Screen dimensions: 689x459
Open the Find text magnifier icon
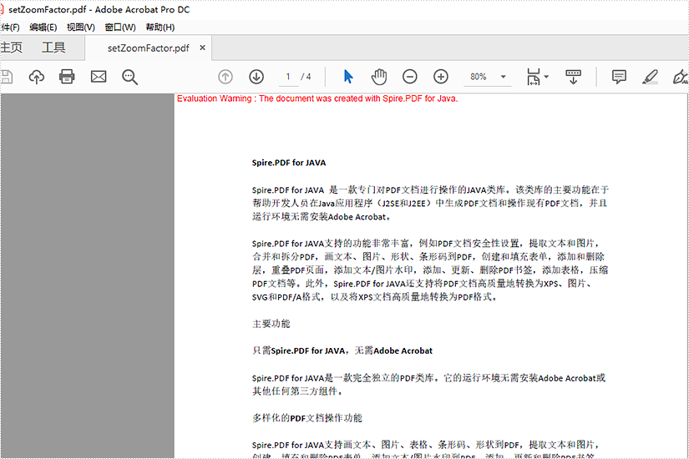[x=129, y=78]
